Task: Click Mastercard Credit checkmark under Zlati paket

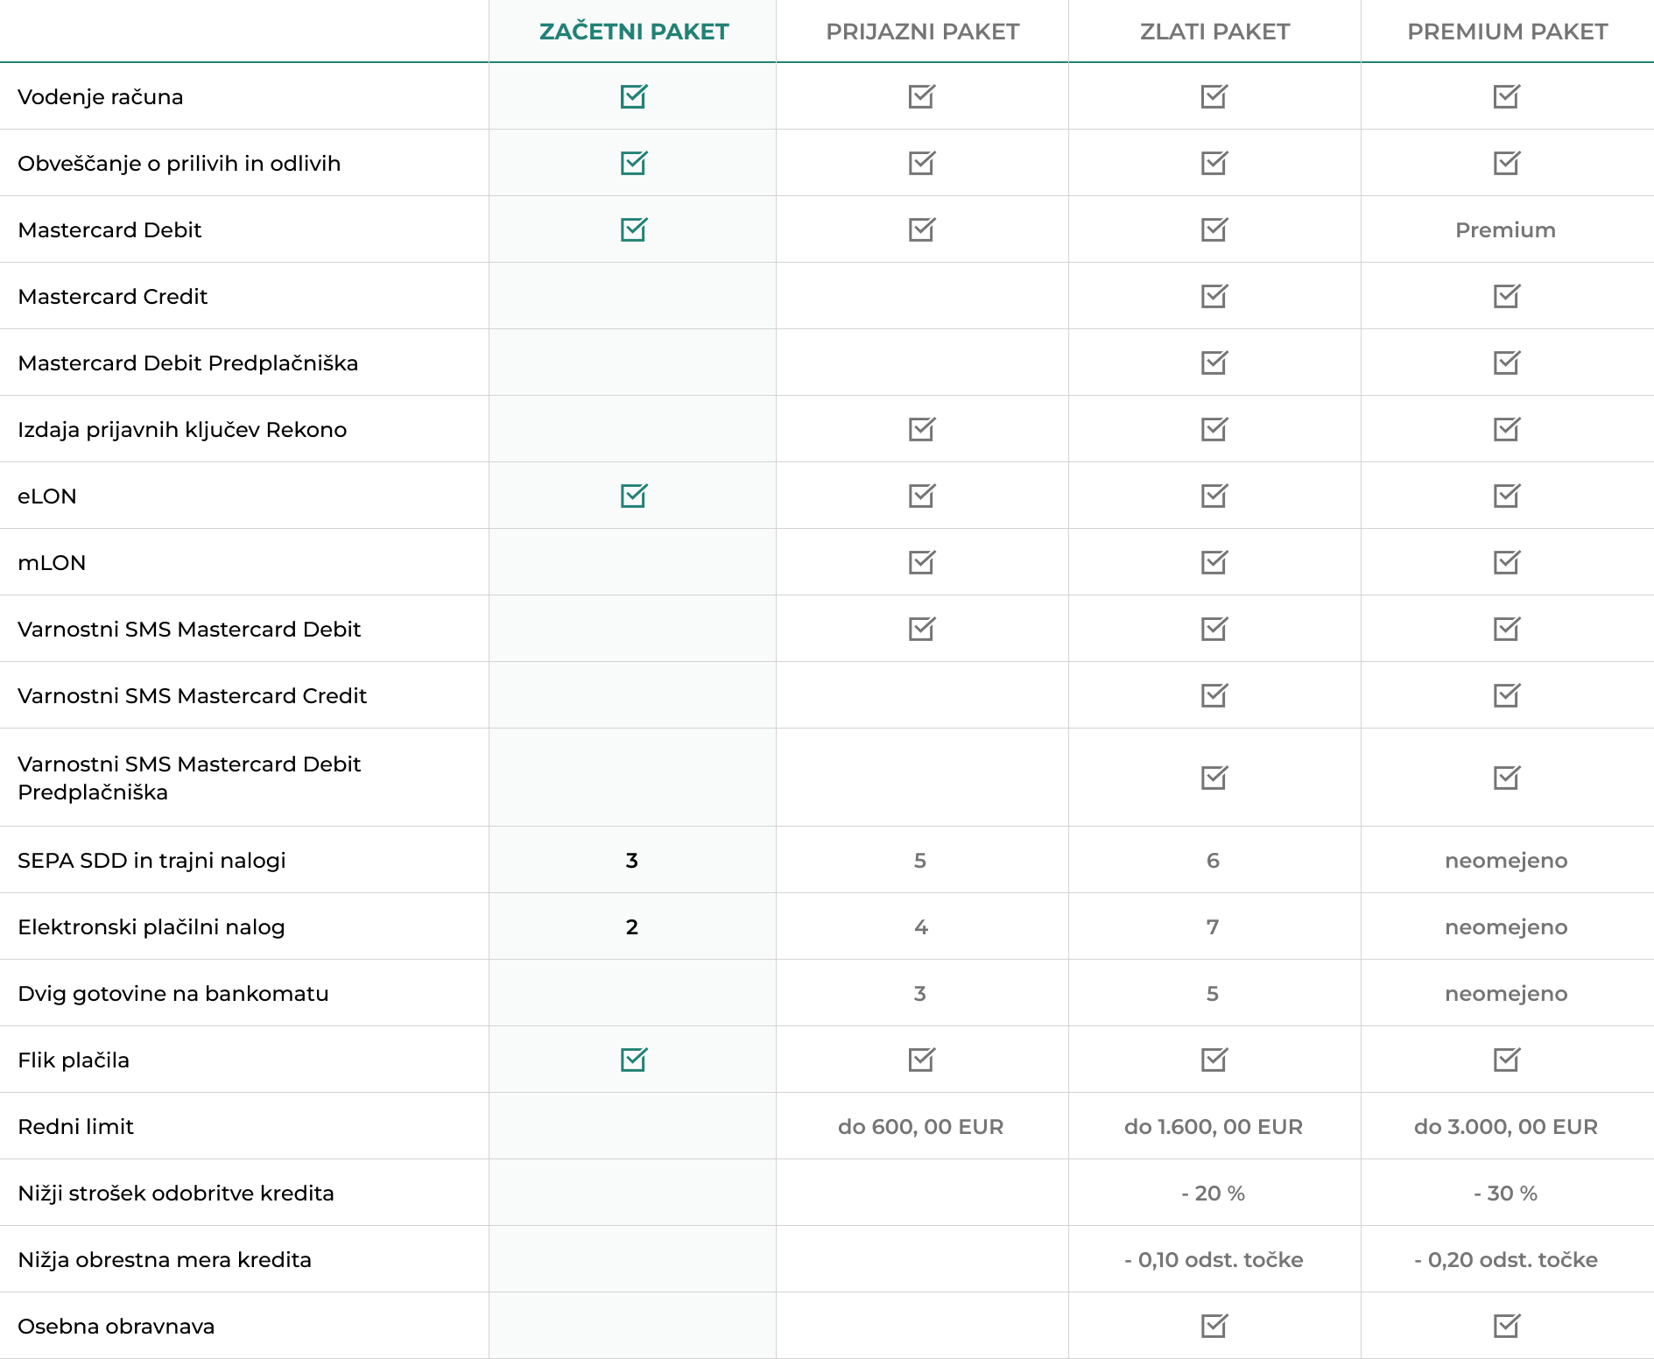Action: [x=1214, y=296]
